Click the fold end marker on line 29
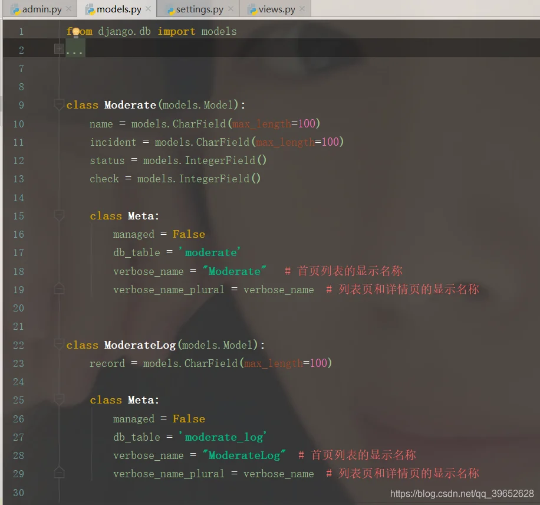 tap(59, 473)
